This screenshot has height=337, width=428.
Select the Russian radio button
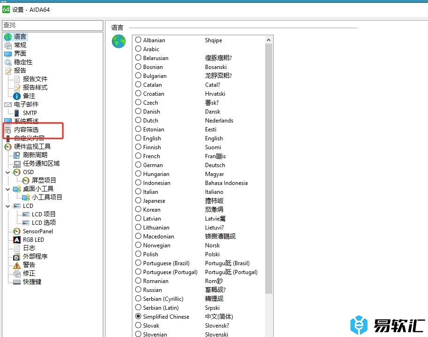[x=138, y=290]
